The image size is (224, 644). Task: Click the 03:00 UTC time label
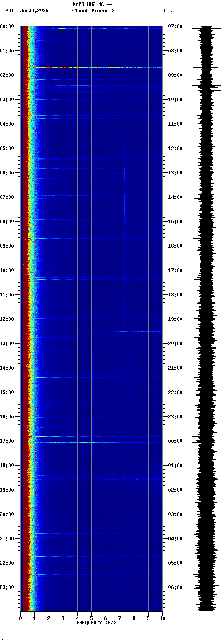coord(175,514)
